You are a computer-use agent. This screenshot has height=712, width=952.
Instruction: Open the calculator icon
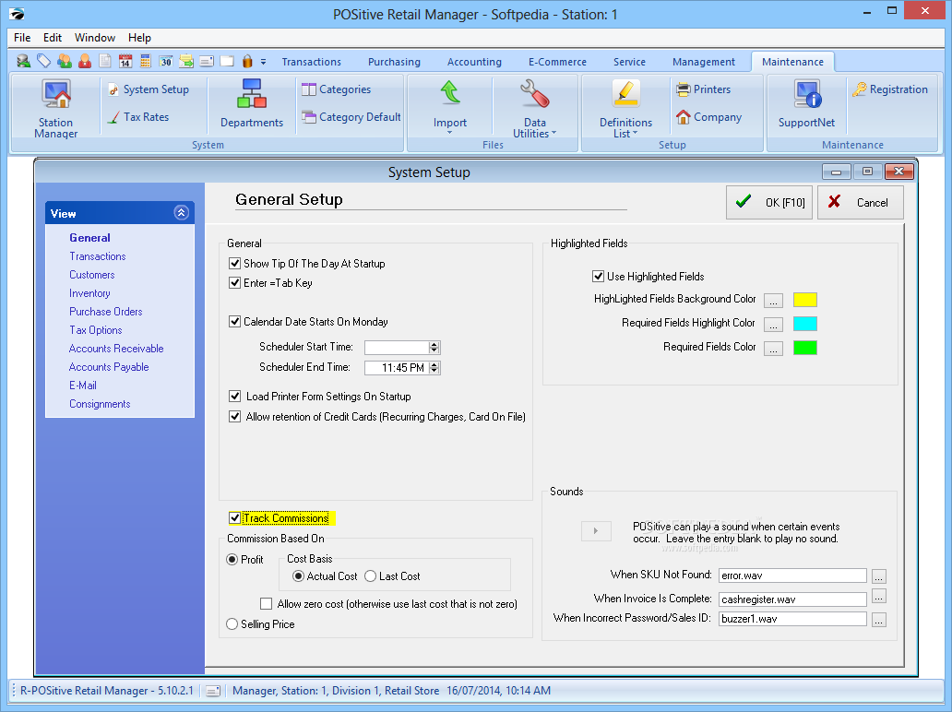pos(145,61)
